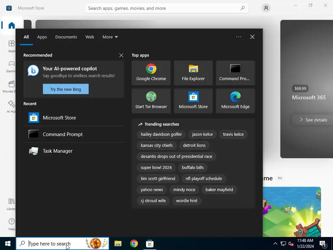Viewport: 333px width, 250px height.
Task: Open File Explorer from taskbar
Action: point(118,243)
